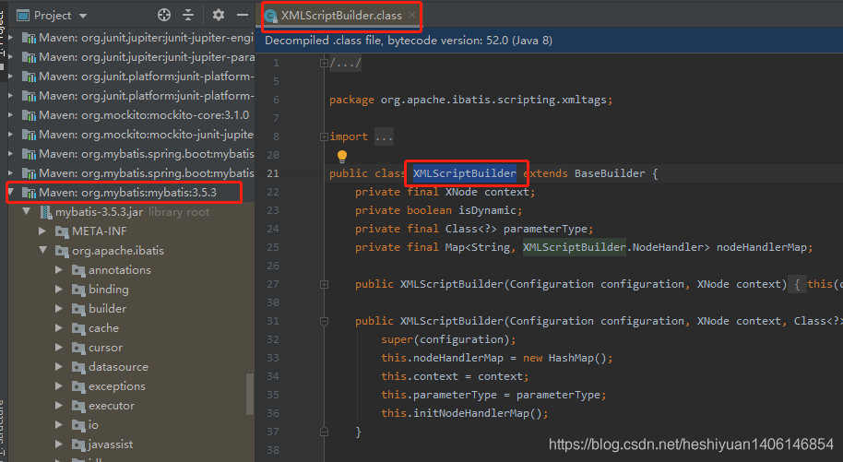Select the META-INF folder
The height and width of the screenshot is (462, 843).
click(x=100, y=231)
